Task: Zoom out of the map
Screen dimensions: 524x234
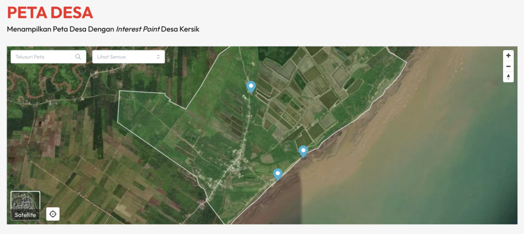Action: point(508,66)
